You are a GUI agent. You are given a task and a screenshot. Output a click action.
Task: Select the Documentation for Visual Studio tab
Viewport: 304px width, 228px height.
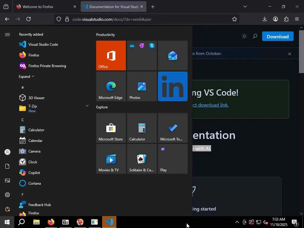point(114,7)
